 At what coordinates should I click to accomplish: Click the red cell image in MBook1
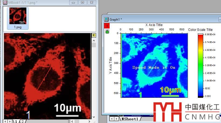click(x=47, y=76)
